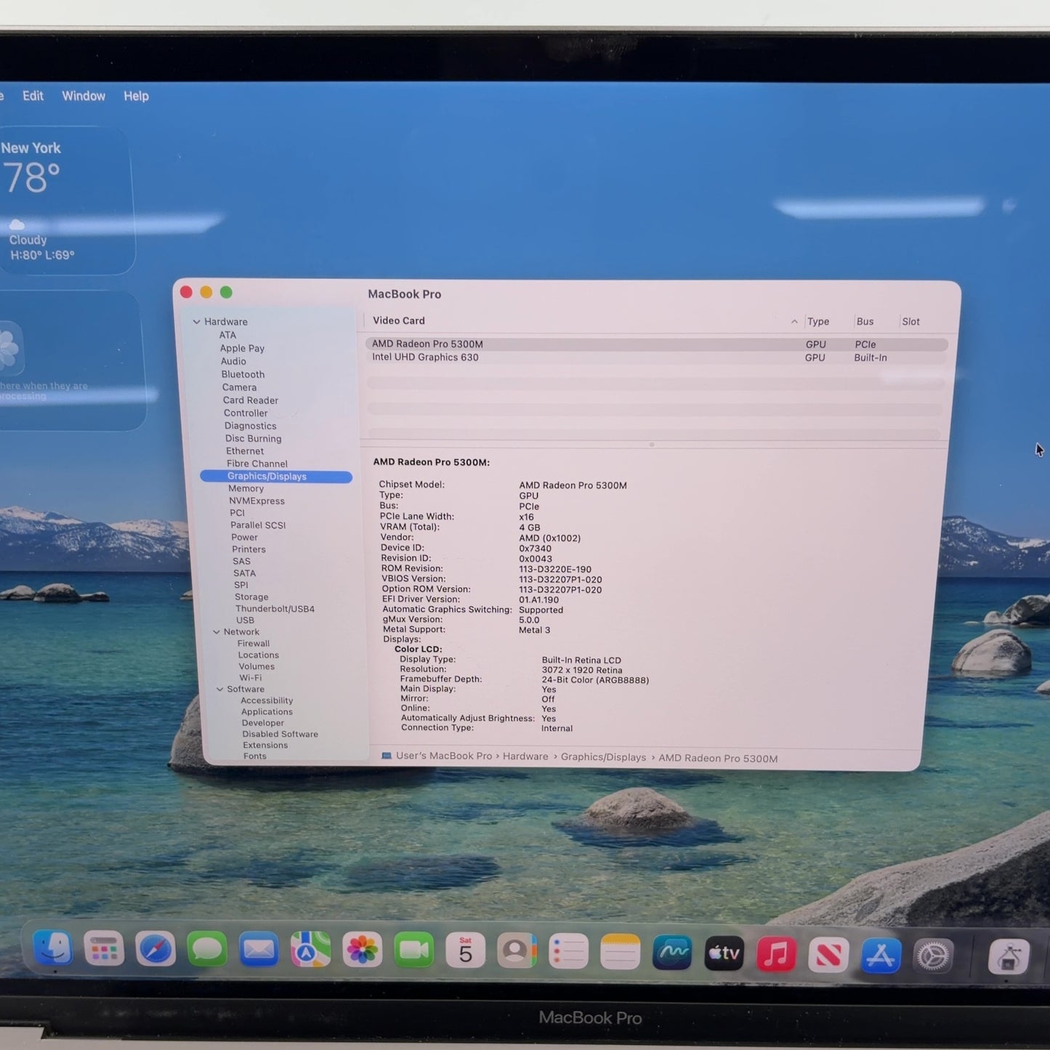Select Printers in the sidebar

pyautogui.click(x=249, y=550)
